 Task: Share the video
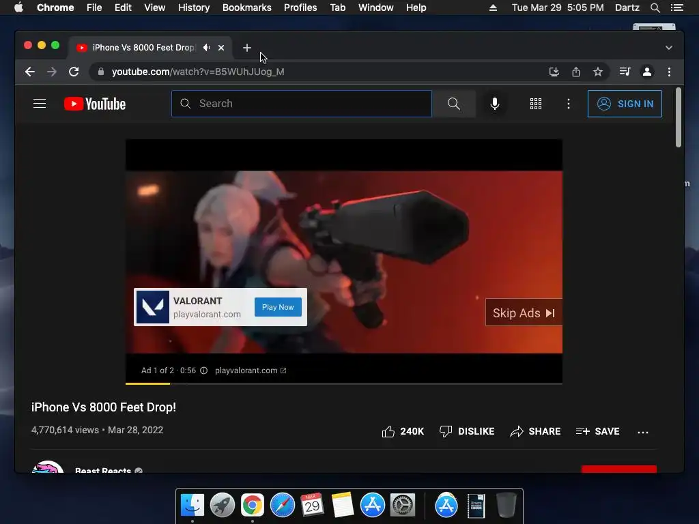click(x=535, y=431)
